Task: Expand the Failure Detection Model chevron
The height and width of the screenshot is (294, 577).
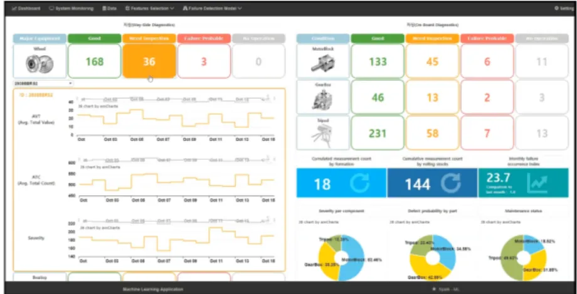Action: coord(240,8)
